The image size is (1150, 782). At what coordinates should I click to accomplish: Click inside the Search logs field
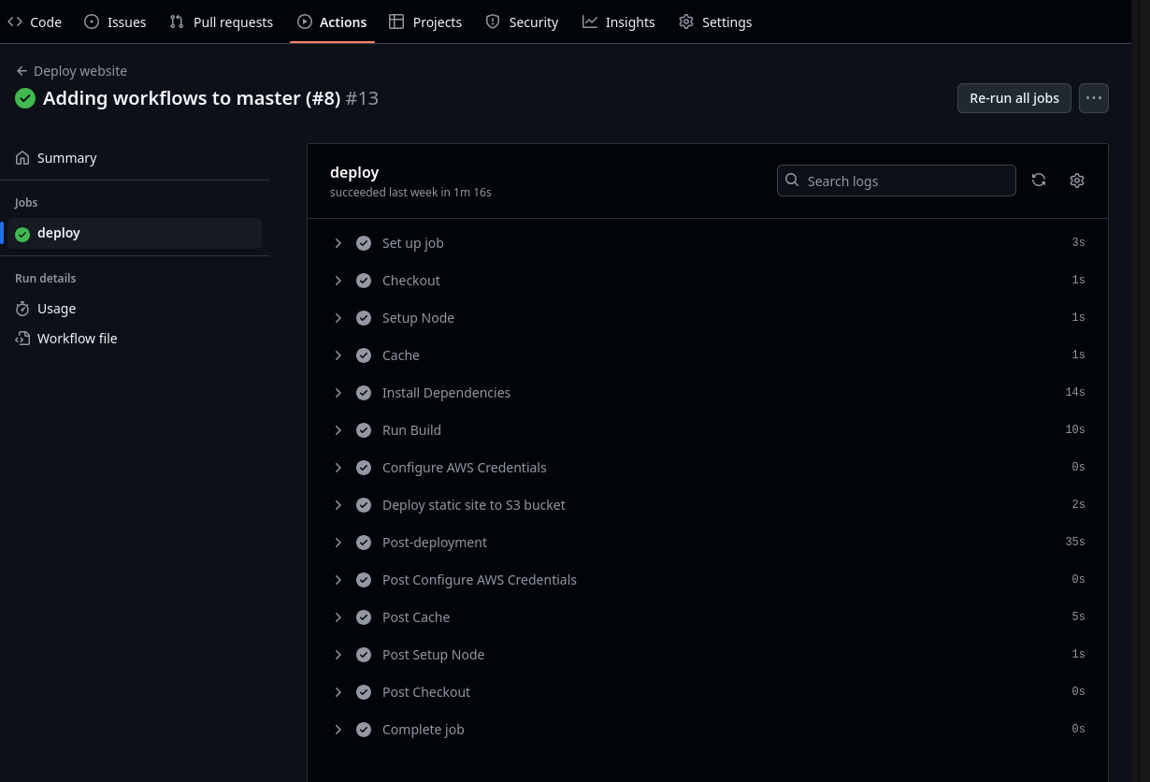[898, 181]
